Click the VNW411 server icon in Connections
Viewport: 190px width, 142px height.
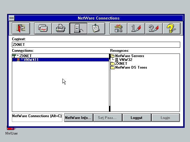18,60
